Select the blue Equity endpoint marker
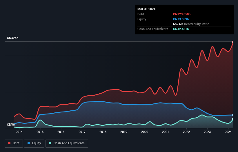Viewport: 238px width, 152px height. tap(233, 115)
